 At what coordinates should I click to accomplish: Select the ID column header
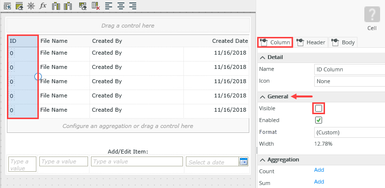click(23, 41)
